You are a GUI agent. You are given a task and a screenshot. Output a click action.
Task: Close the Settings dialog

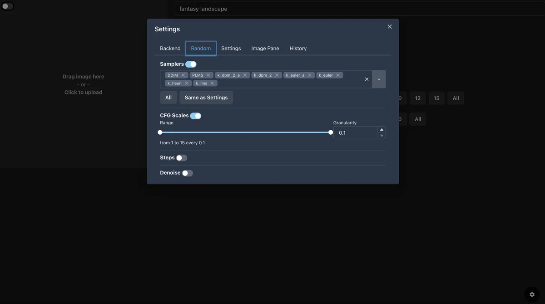coord(390,27)
